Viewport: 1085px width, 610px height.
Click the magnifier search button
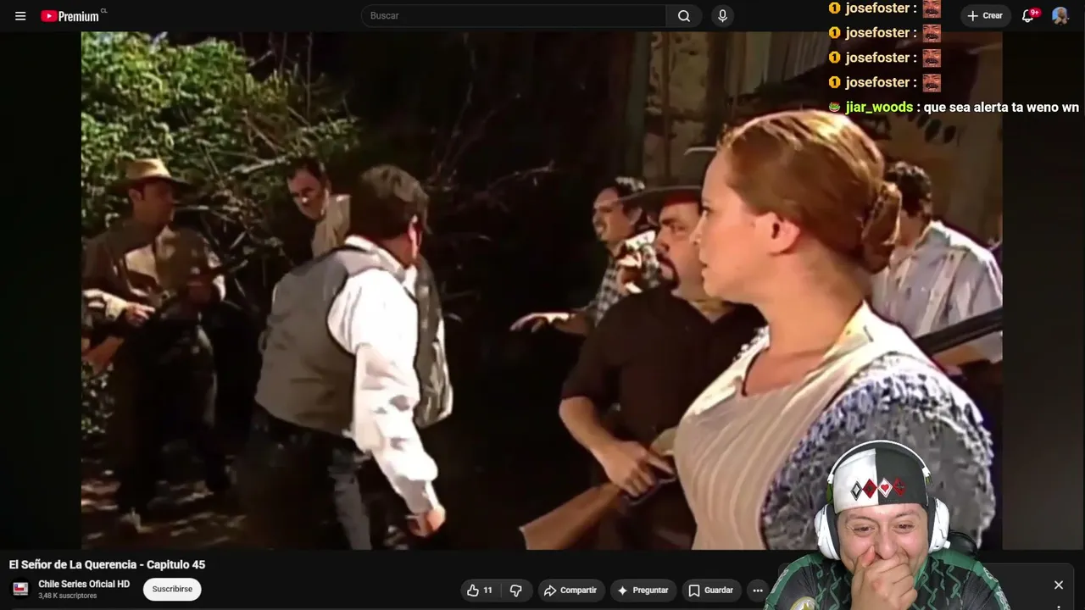click(684, 16)
